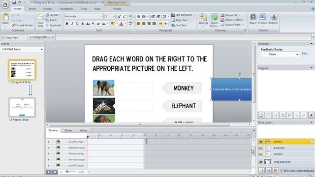Create a New Slide from ribbon

(x=40, y=21)
